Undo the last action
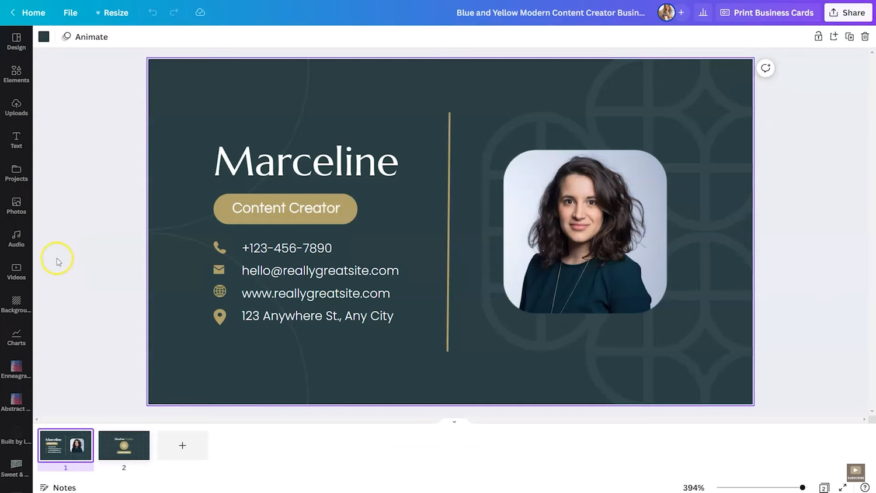Screen dimensions: 876x493 pos(152,12)
